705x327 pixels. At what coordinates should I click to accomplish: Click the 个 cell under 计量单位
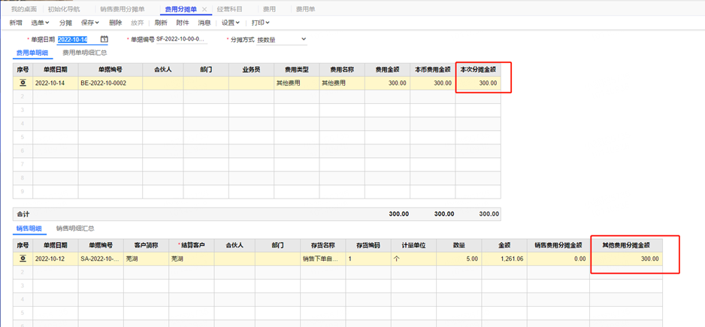click(413, 259)
